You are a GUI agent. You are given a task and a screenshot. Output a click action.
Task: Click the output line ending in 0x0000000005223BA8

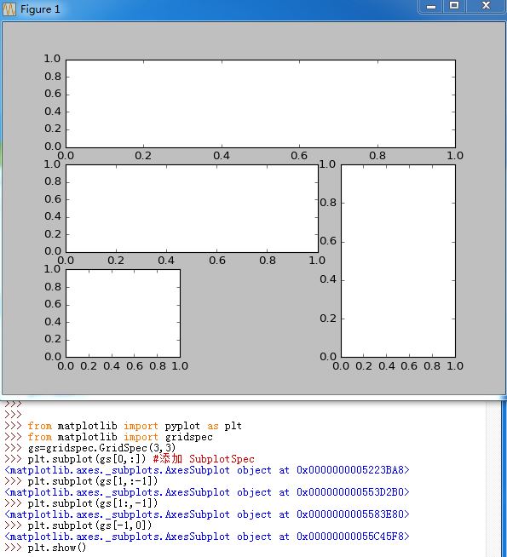[x=207, y=470]
